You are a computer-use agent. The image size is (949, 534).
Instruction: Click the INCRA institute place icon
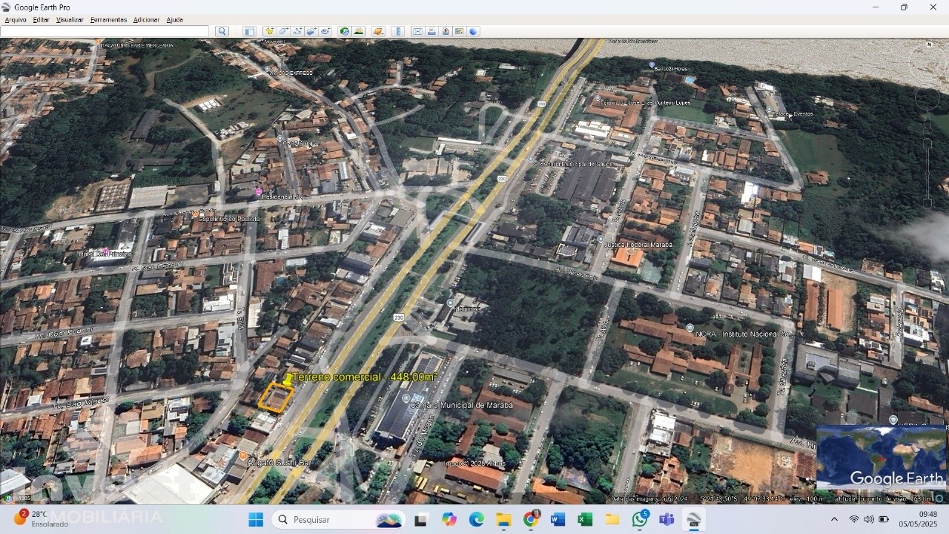(x=690, y=327)
